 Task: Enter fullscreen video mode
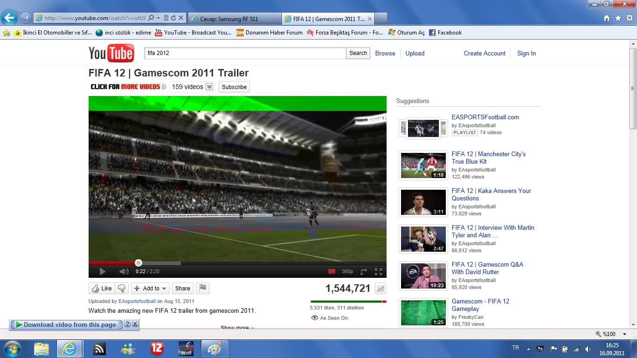point(379,271)
